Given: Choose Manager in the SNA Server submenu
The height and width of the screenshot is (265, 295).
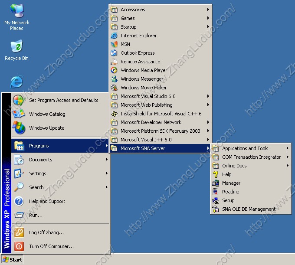Looking at the screenshot, I should (x=251, y=183).
